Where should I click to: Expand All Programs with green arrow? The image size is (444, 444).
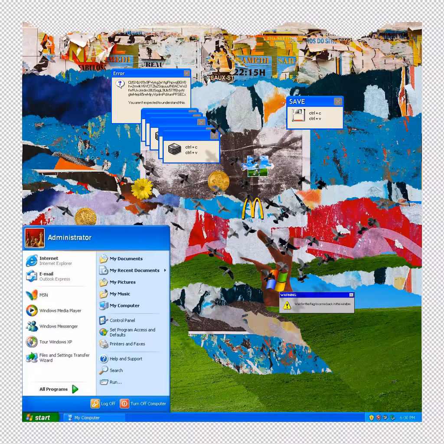click(x=59, y=389)
